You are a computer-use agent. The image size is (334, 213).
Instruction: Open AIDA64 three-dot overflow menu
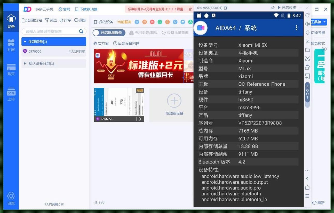tap(297, 28)
